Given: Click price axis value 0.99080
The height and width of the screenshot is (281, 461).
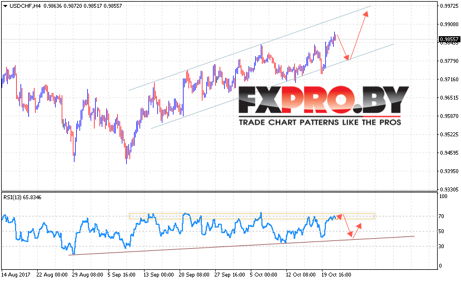Looking at the screenshot, I should point(449,24).
